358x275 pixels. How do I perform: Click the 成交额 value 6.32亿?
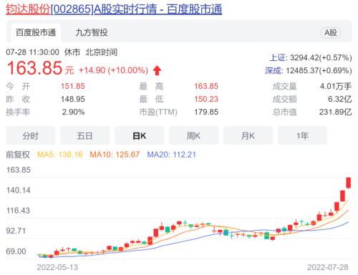coord(340,99)
